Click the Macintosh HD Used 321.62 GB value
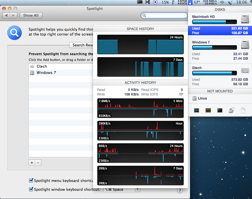The height and width of the screenshot is (199, 252). [x=239, y=28]
